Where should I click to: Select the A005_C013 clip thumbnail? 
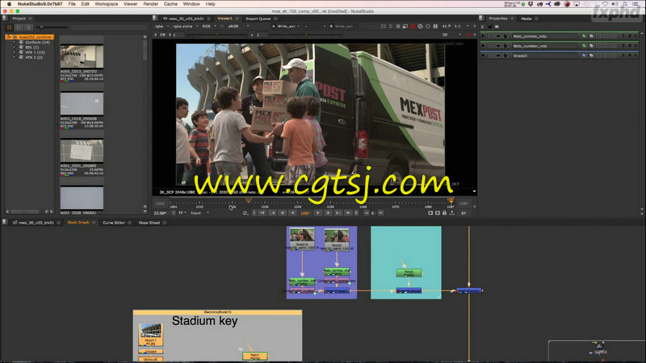(82, 56)
